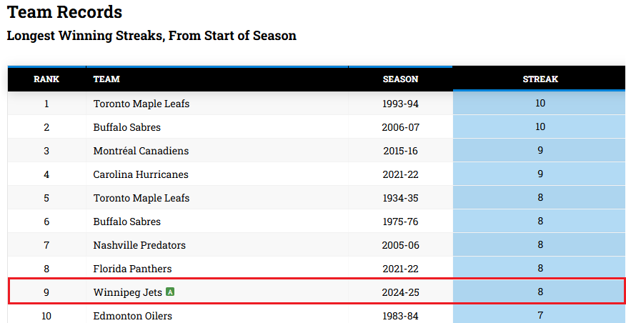Sort table by STREAK column header
The width and height of the screenshot is (626, 323).
(540, 79)
